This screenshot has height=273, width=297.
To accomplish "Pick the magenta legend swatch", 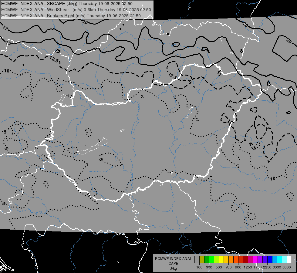I will coord(255,260).
